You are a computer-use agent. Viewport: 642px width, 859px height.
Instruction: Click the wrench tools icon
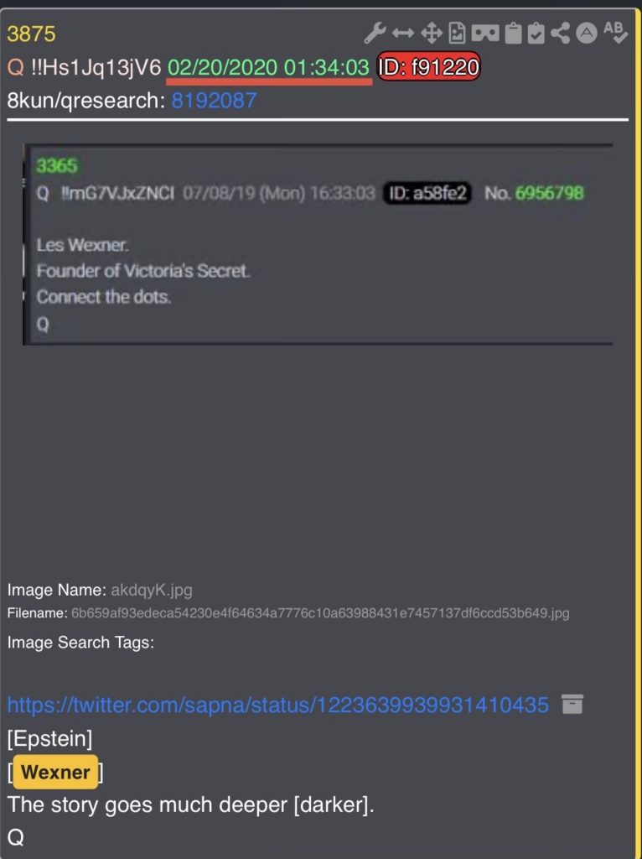tap(375, 34)
